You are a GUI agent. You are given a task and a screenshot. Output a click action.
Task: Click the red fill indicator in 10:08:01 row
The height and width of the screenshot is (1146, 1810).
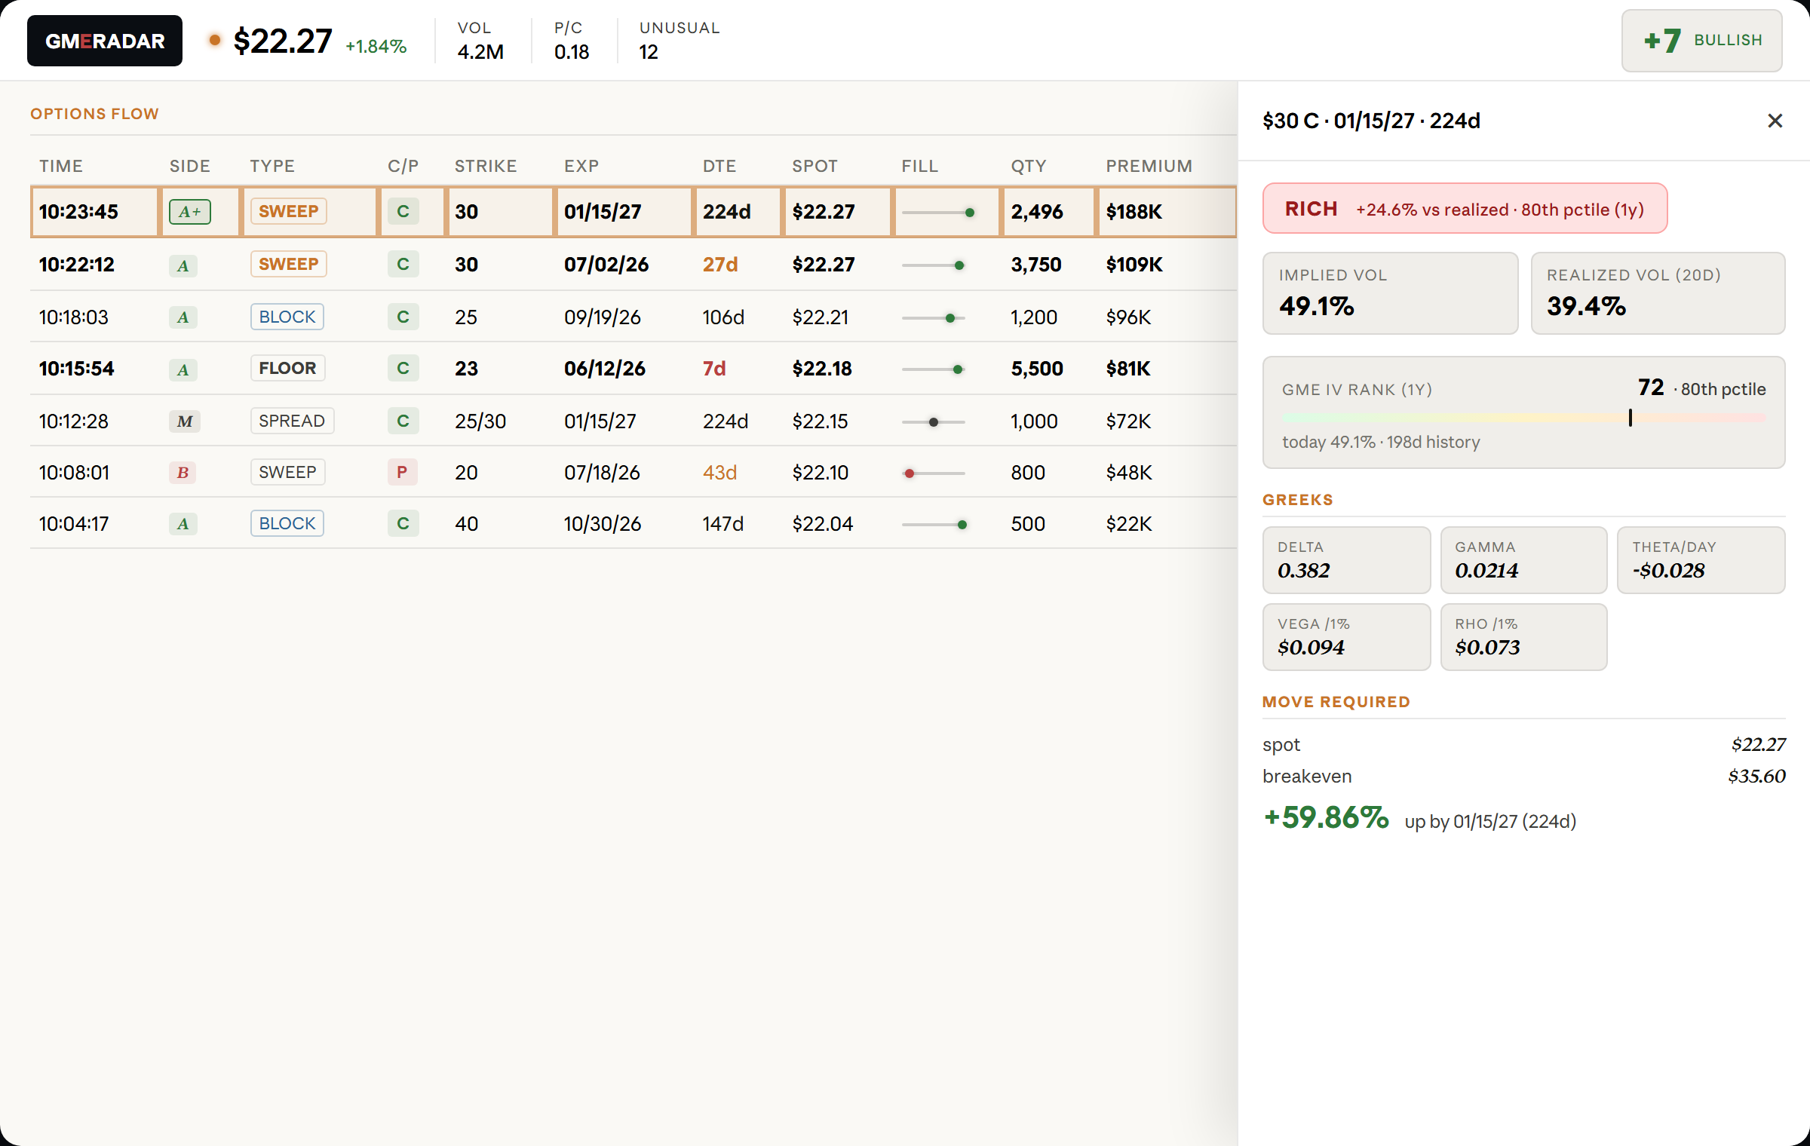coord(933,473)
